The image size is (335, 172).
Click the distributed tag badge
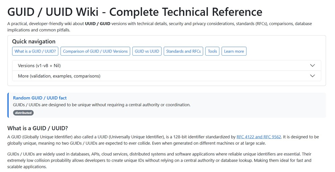(x=23, y=113)
